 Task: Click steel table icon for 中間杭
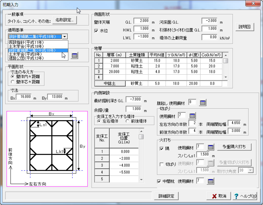pos(211,181)
